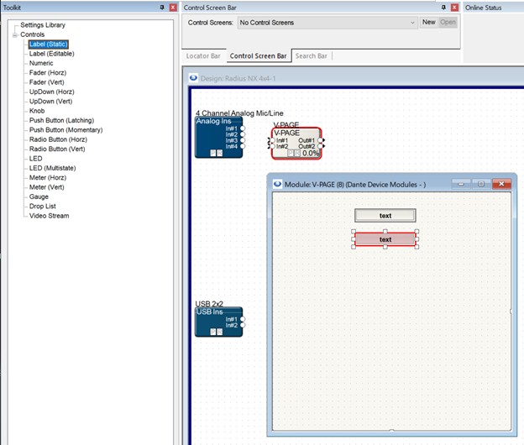Maximize the Module V-PAGE window
The image size is (524, 445).
click(x=481, y=184)
